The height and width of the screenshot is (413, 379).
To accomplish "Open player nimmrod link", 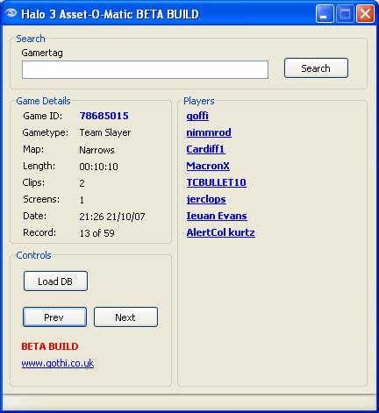I will click(x=209, y=132).
